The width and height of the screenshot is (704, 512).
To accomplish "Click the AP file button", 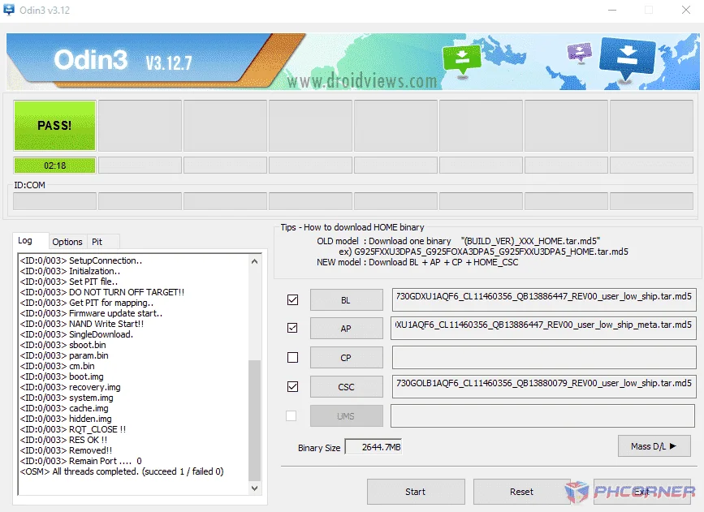I will (x=346, y=329).
